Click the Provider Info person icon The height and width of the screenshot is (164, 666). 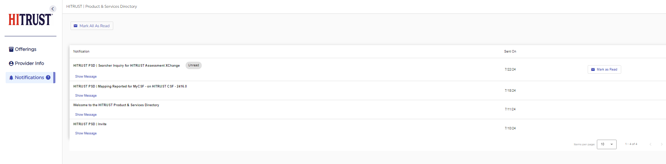tap(11, 63)
